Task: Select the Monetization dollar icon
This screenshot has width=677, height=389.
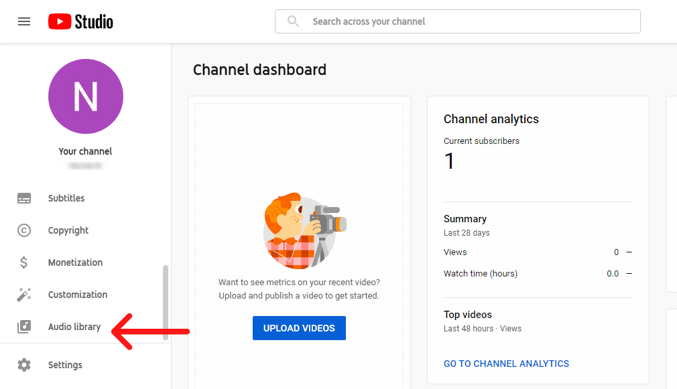Action: click(x=24, y=262)
